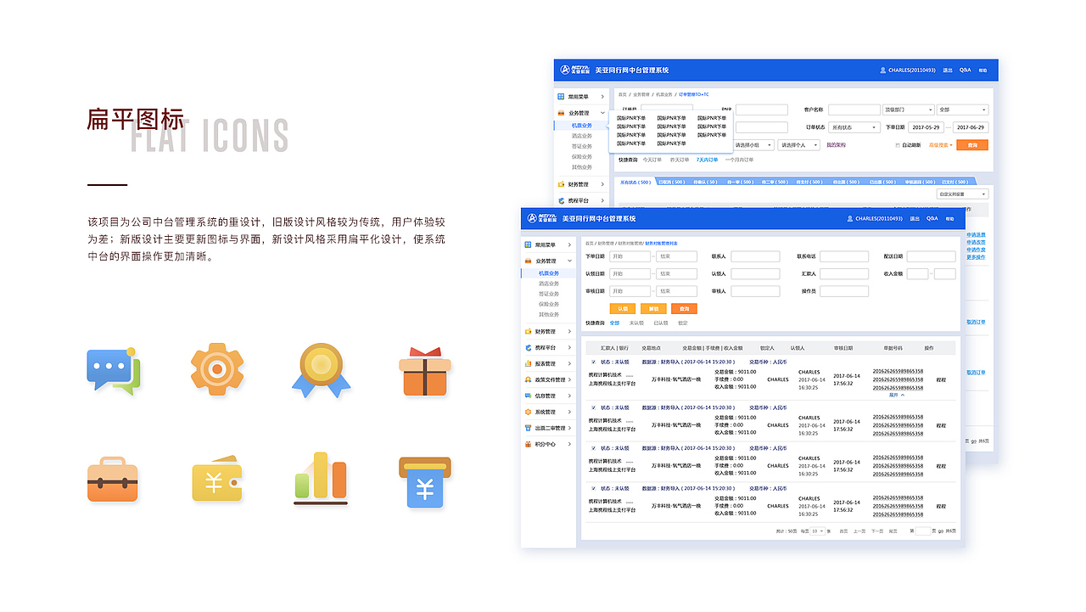The width and height of the screenshot is (1086, 612).
Task: Open the 请选择个人 dropdown
Action: point(799,145)
